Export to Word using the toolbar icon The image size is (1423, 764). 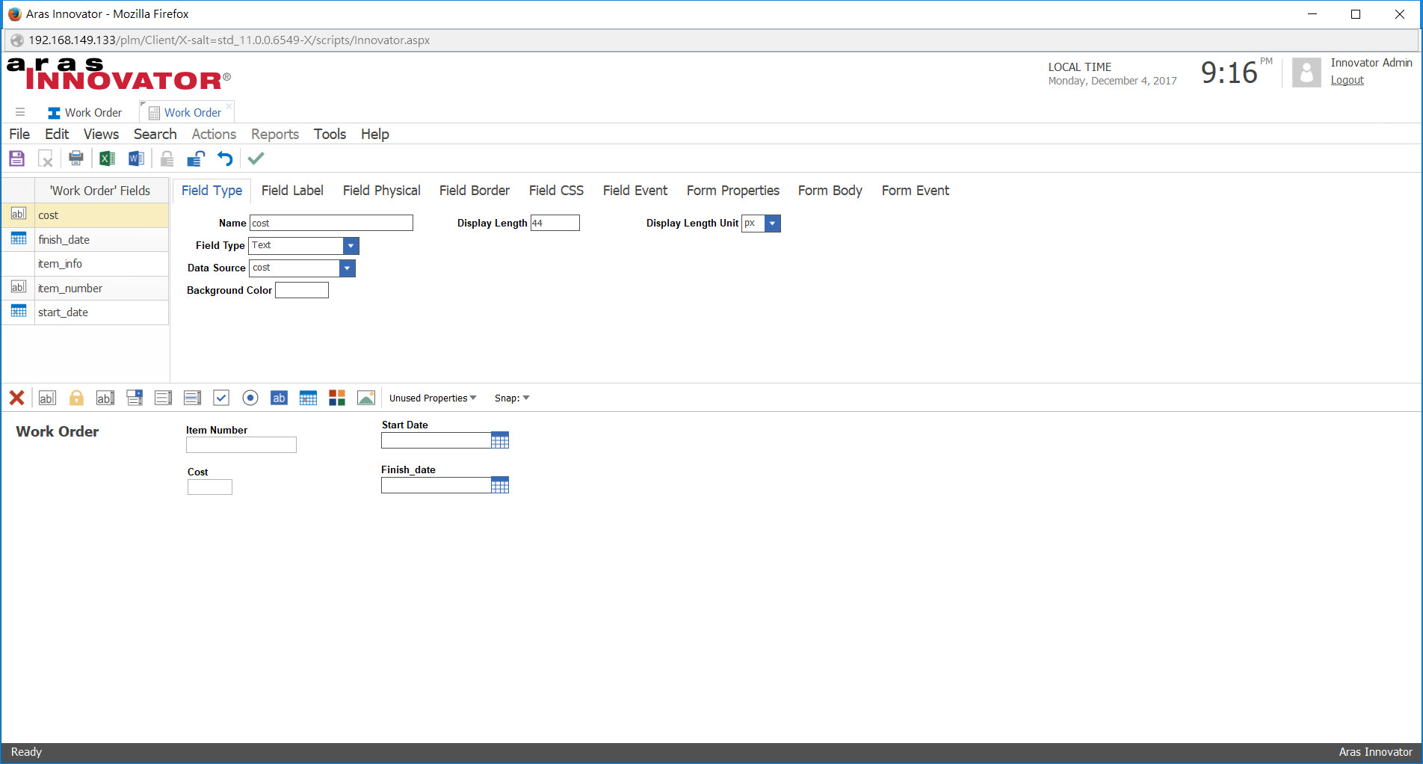[x=136, y=158]
